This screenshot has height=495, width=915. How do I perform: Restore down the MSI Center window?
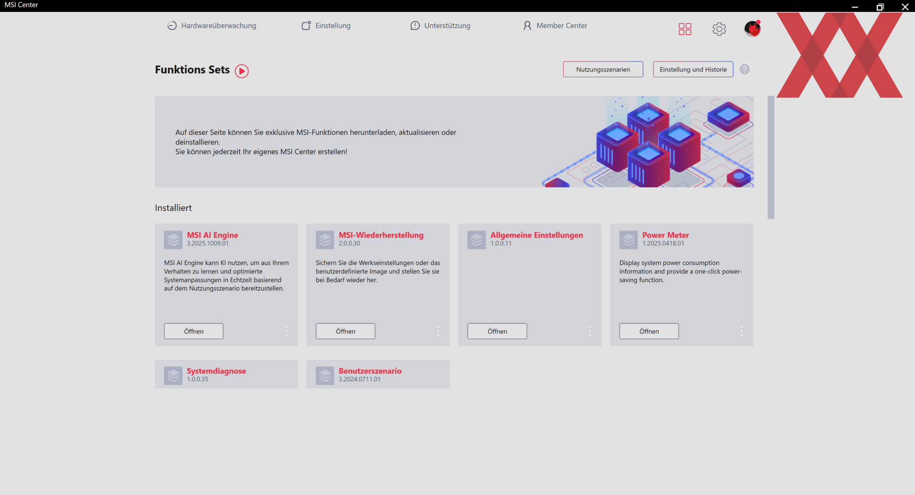point(880,7)
